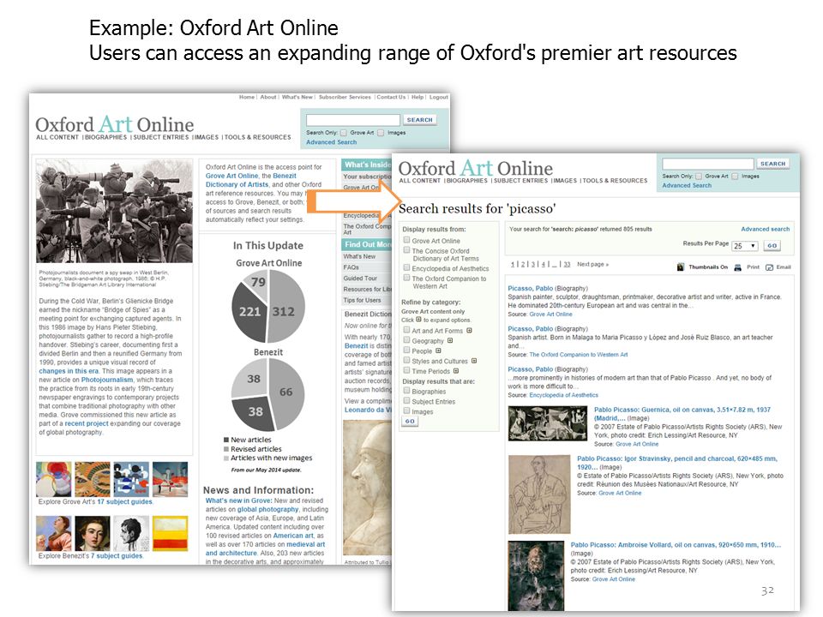This screenshot has height=617, width=823.
Task: Tick Search Only Grove Art in results window
Action: click(699, 177)
